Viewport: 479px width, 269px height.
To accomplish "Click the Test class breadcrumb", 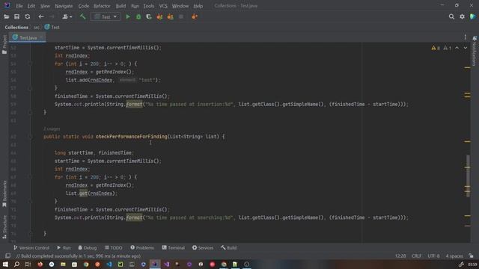I will click(x=52, y=27).
